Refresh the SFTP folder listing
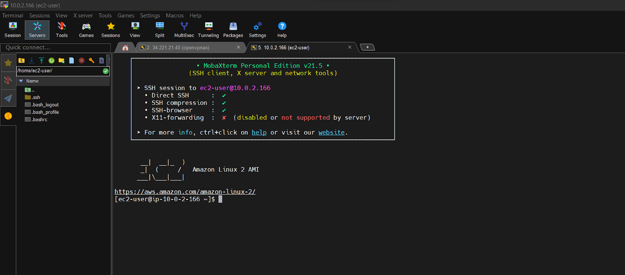 (x=52, y=60)
